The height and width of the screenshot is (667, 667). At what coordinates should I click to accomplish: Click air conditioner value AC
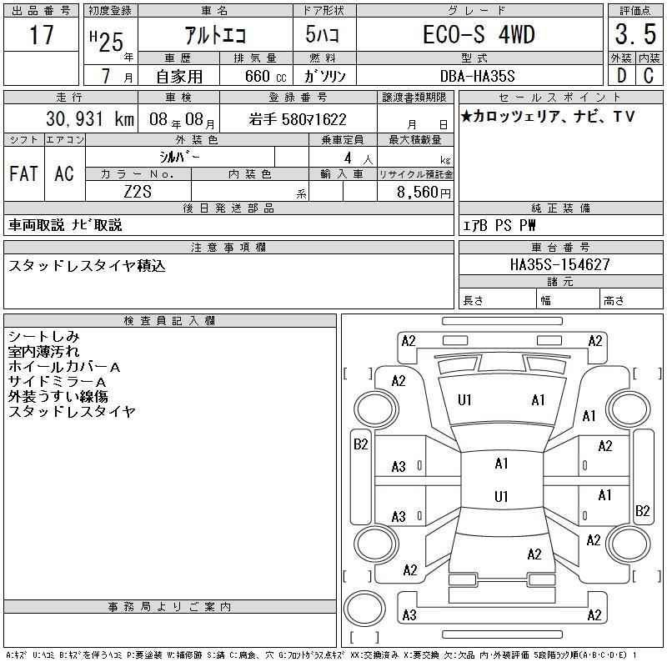point(64,173)
